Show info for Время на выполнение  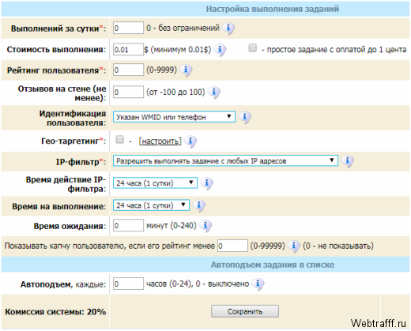click(199, 205)
